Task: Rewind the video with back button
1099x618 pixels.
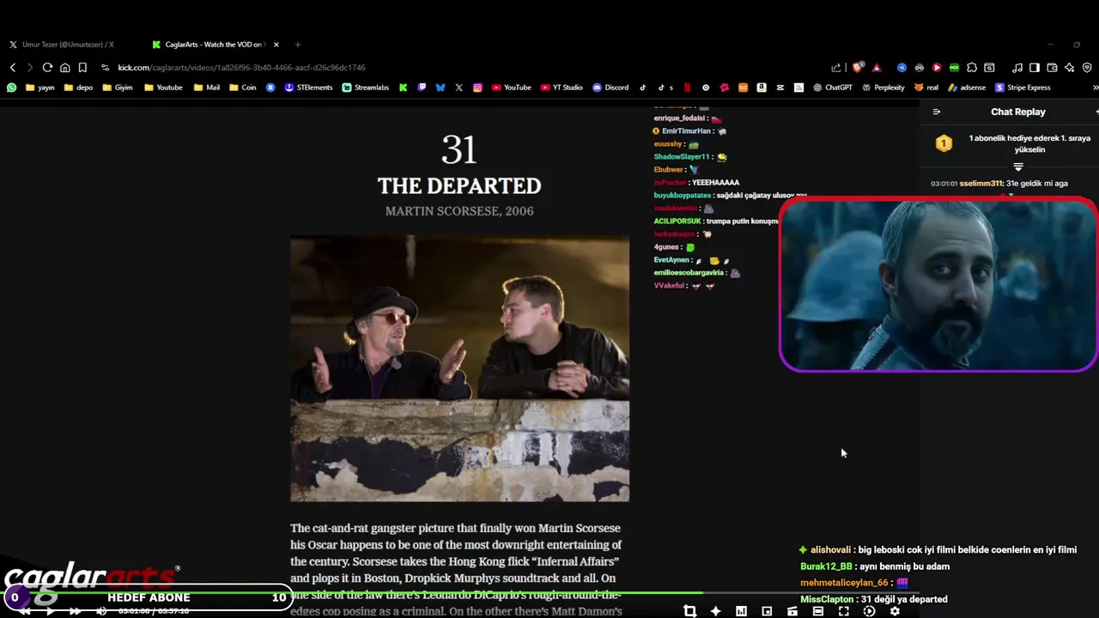Action: 25,611
